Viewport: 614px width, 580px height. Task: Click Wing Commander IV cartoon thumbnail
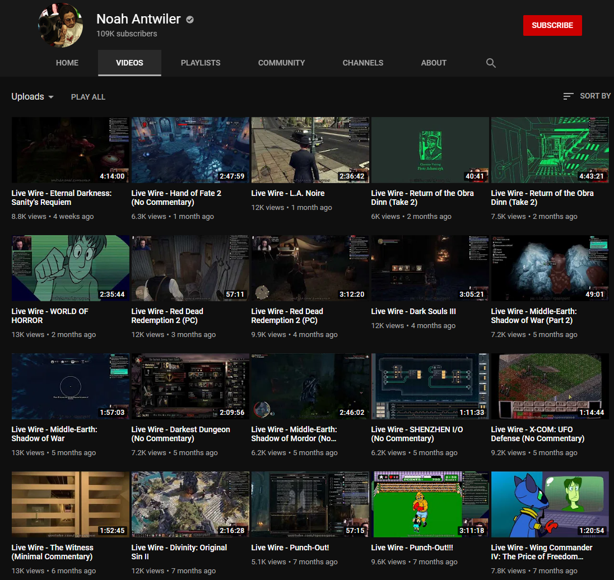[x=550, y=504]
